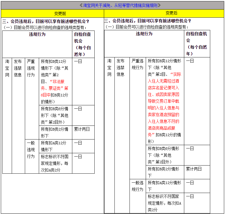Click the 违规行为 header in the 变更前 table
This screenshot has height=214, width=225.
coord(37,44)
